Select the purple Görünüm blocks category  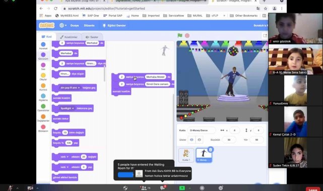[x=43, y=55]
